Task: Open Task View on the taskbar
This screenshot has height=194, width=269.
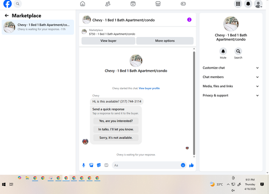Action: point(11,184)
